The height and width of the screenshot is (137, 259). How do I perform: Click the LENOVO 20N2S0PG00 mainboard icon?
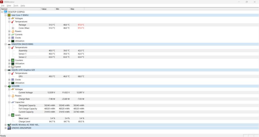(x=9, y=128)
